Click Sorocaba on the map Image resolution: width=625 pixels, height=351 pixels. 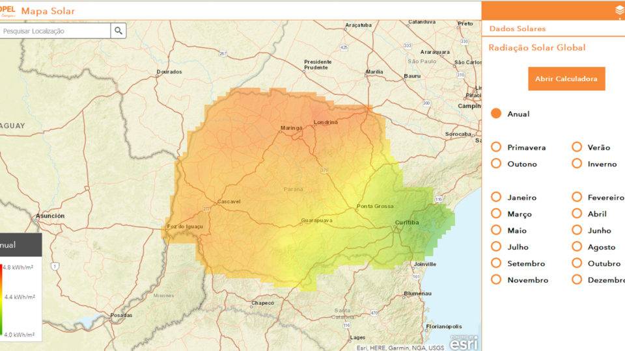coord(458,134)
